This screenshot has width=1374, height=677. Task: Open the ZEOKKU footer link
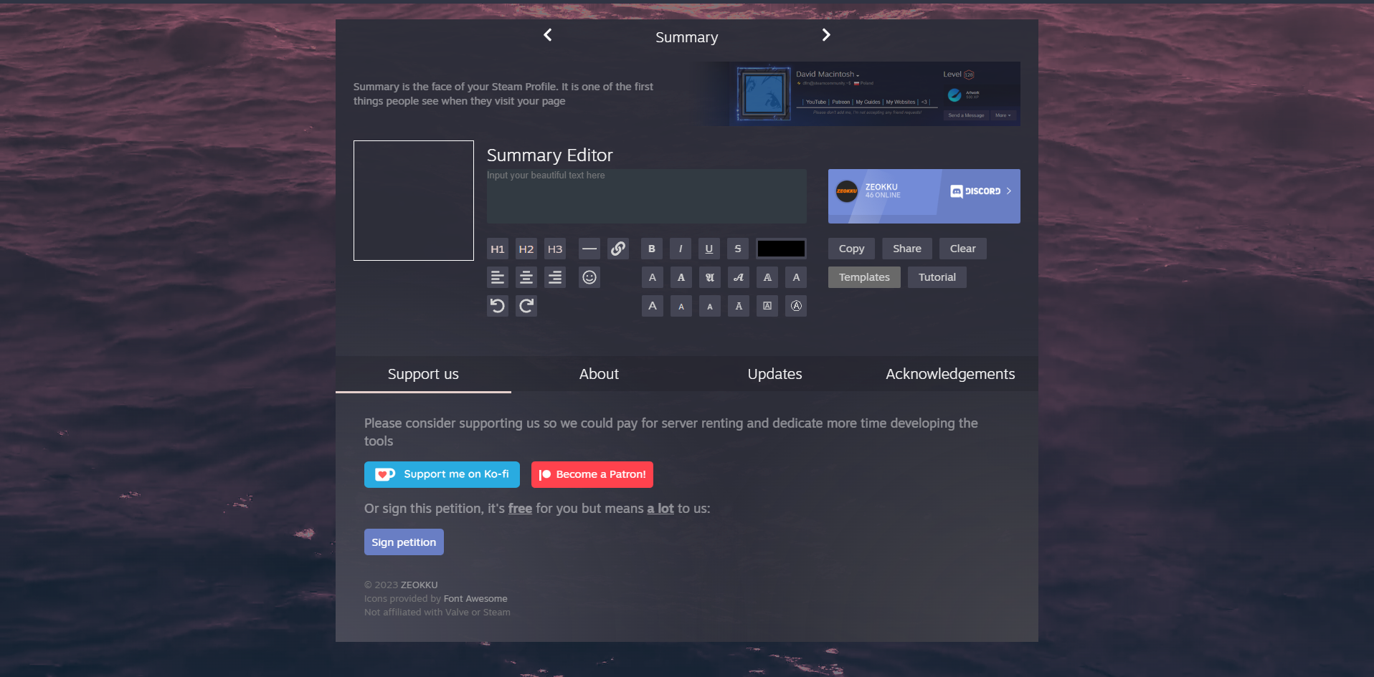[419, 585]
